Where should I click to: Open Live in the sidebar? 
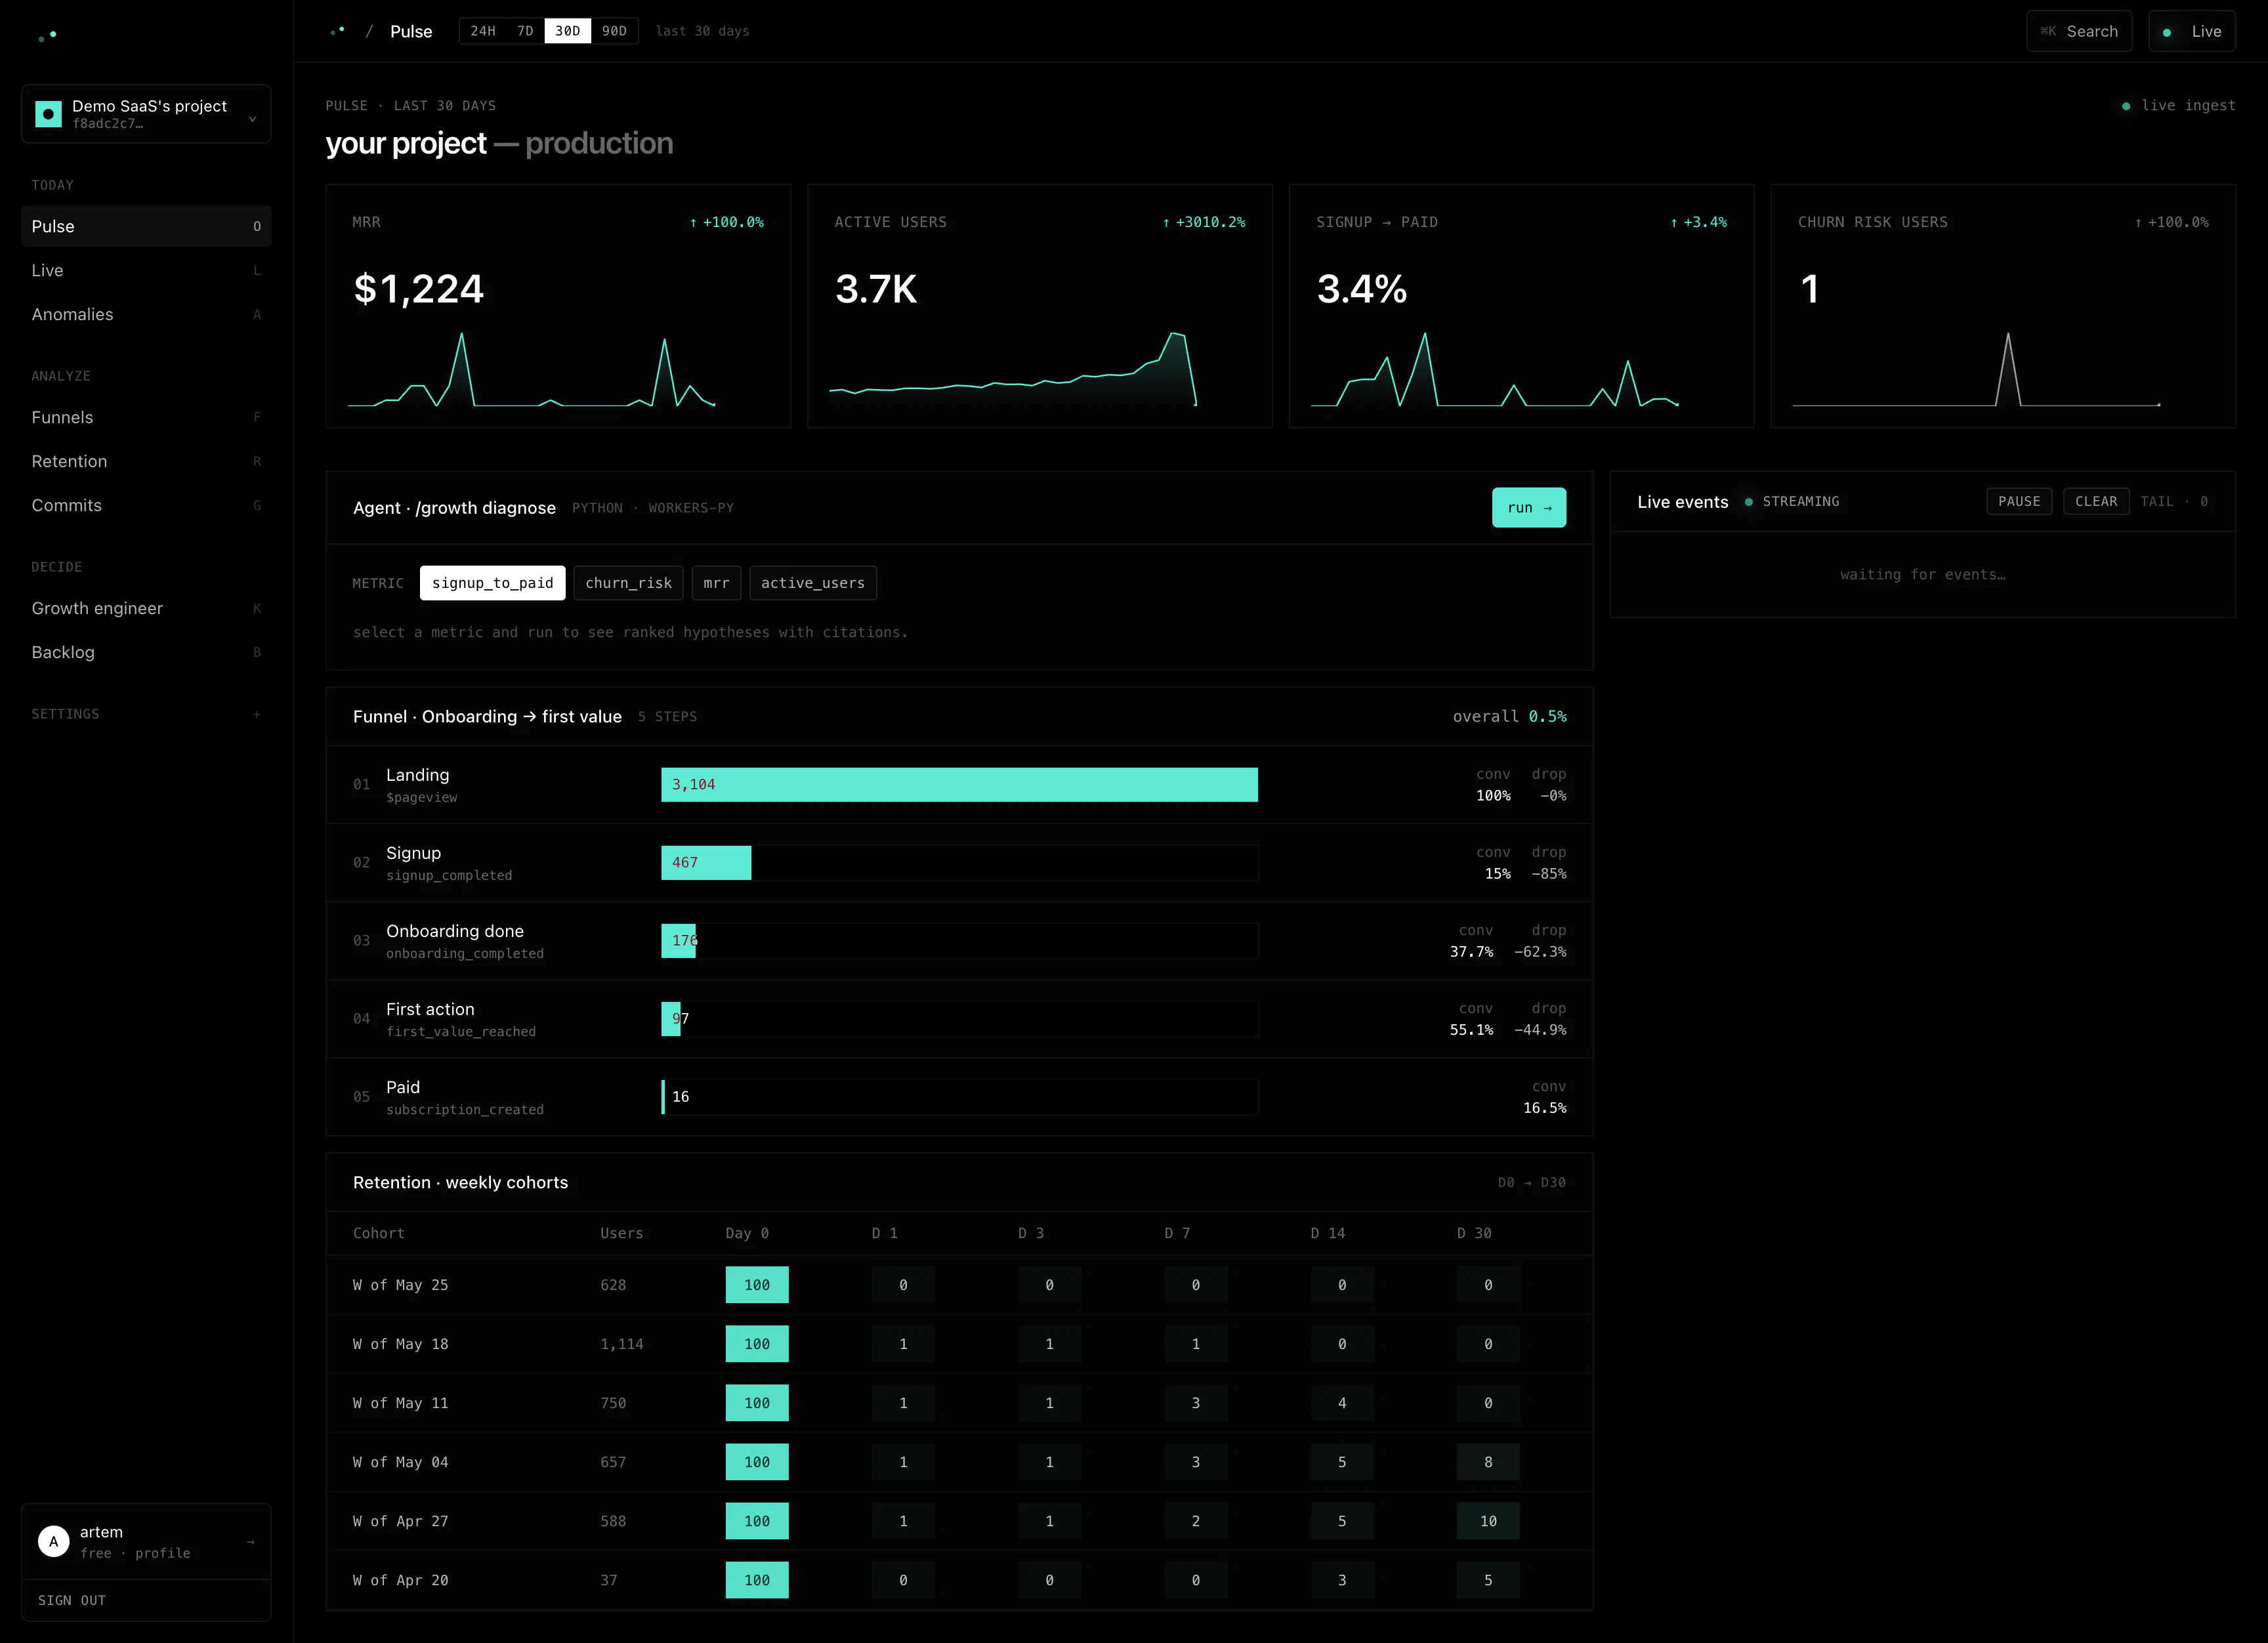[146, 270]
